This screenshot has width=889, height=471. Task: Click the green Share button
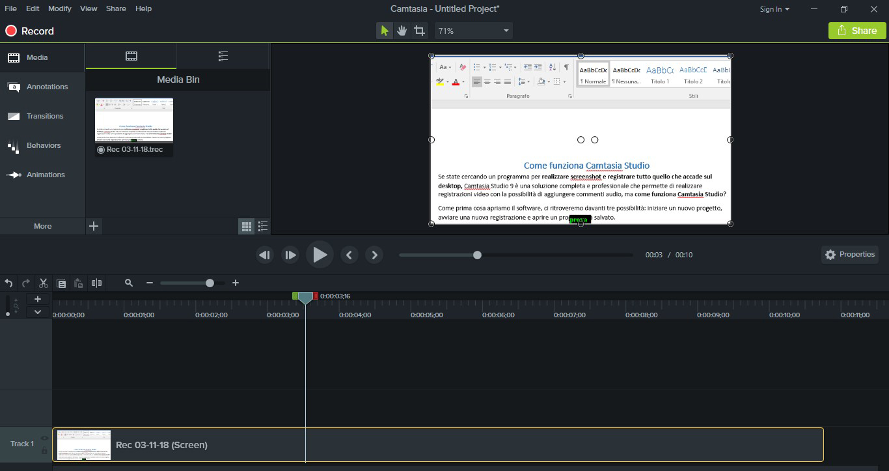click(856, 30)
